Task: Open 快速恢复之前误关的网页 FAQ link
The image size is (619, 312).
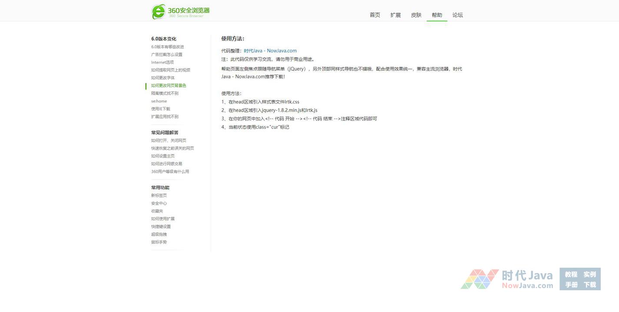Action: pyautogui.click(x=172, y=149)
